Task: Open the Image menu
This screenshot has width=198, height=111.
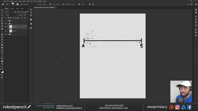Action: [x=12, y=1]
